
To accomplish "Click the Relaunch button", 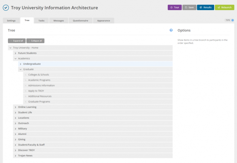I will [225, 8].
